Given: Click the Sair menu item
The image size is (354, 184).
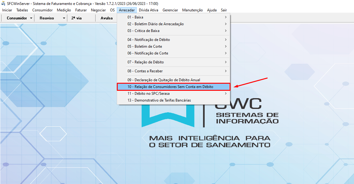Looking at the screenshot, I should pos(224,10).
